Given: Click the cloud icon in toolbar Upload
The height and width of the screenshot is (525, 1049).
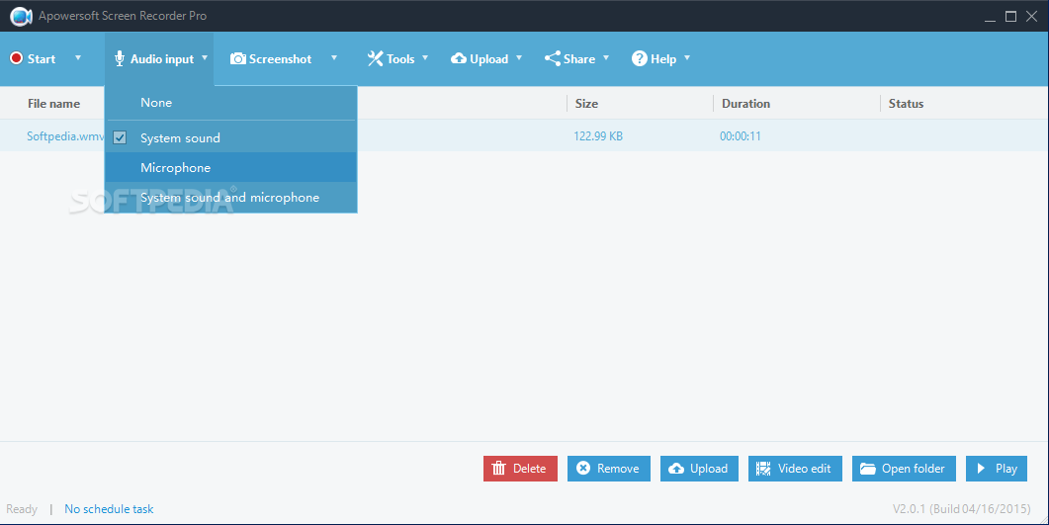Looking at the screenshot, I should [459, 59].
